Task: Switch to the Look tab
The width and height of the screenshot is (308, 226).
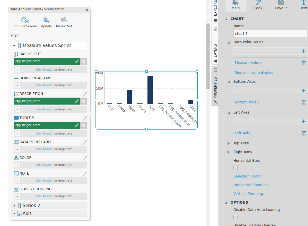Action: click(258, 5)
